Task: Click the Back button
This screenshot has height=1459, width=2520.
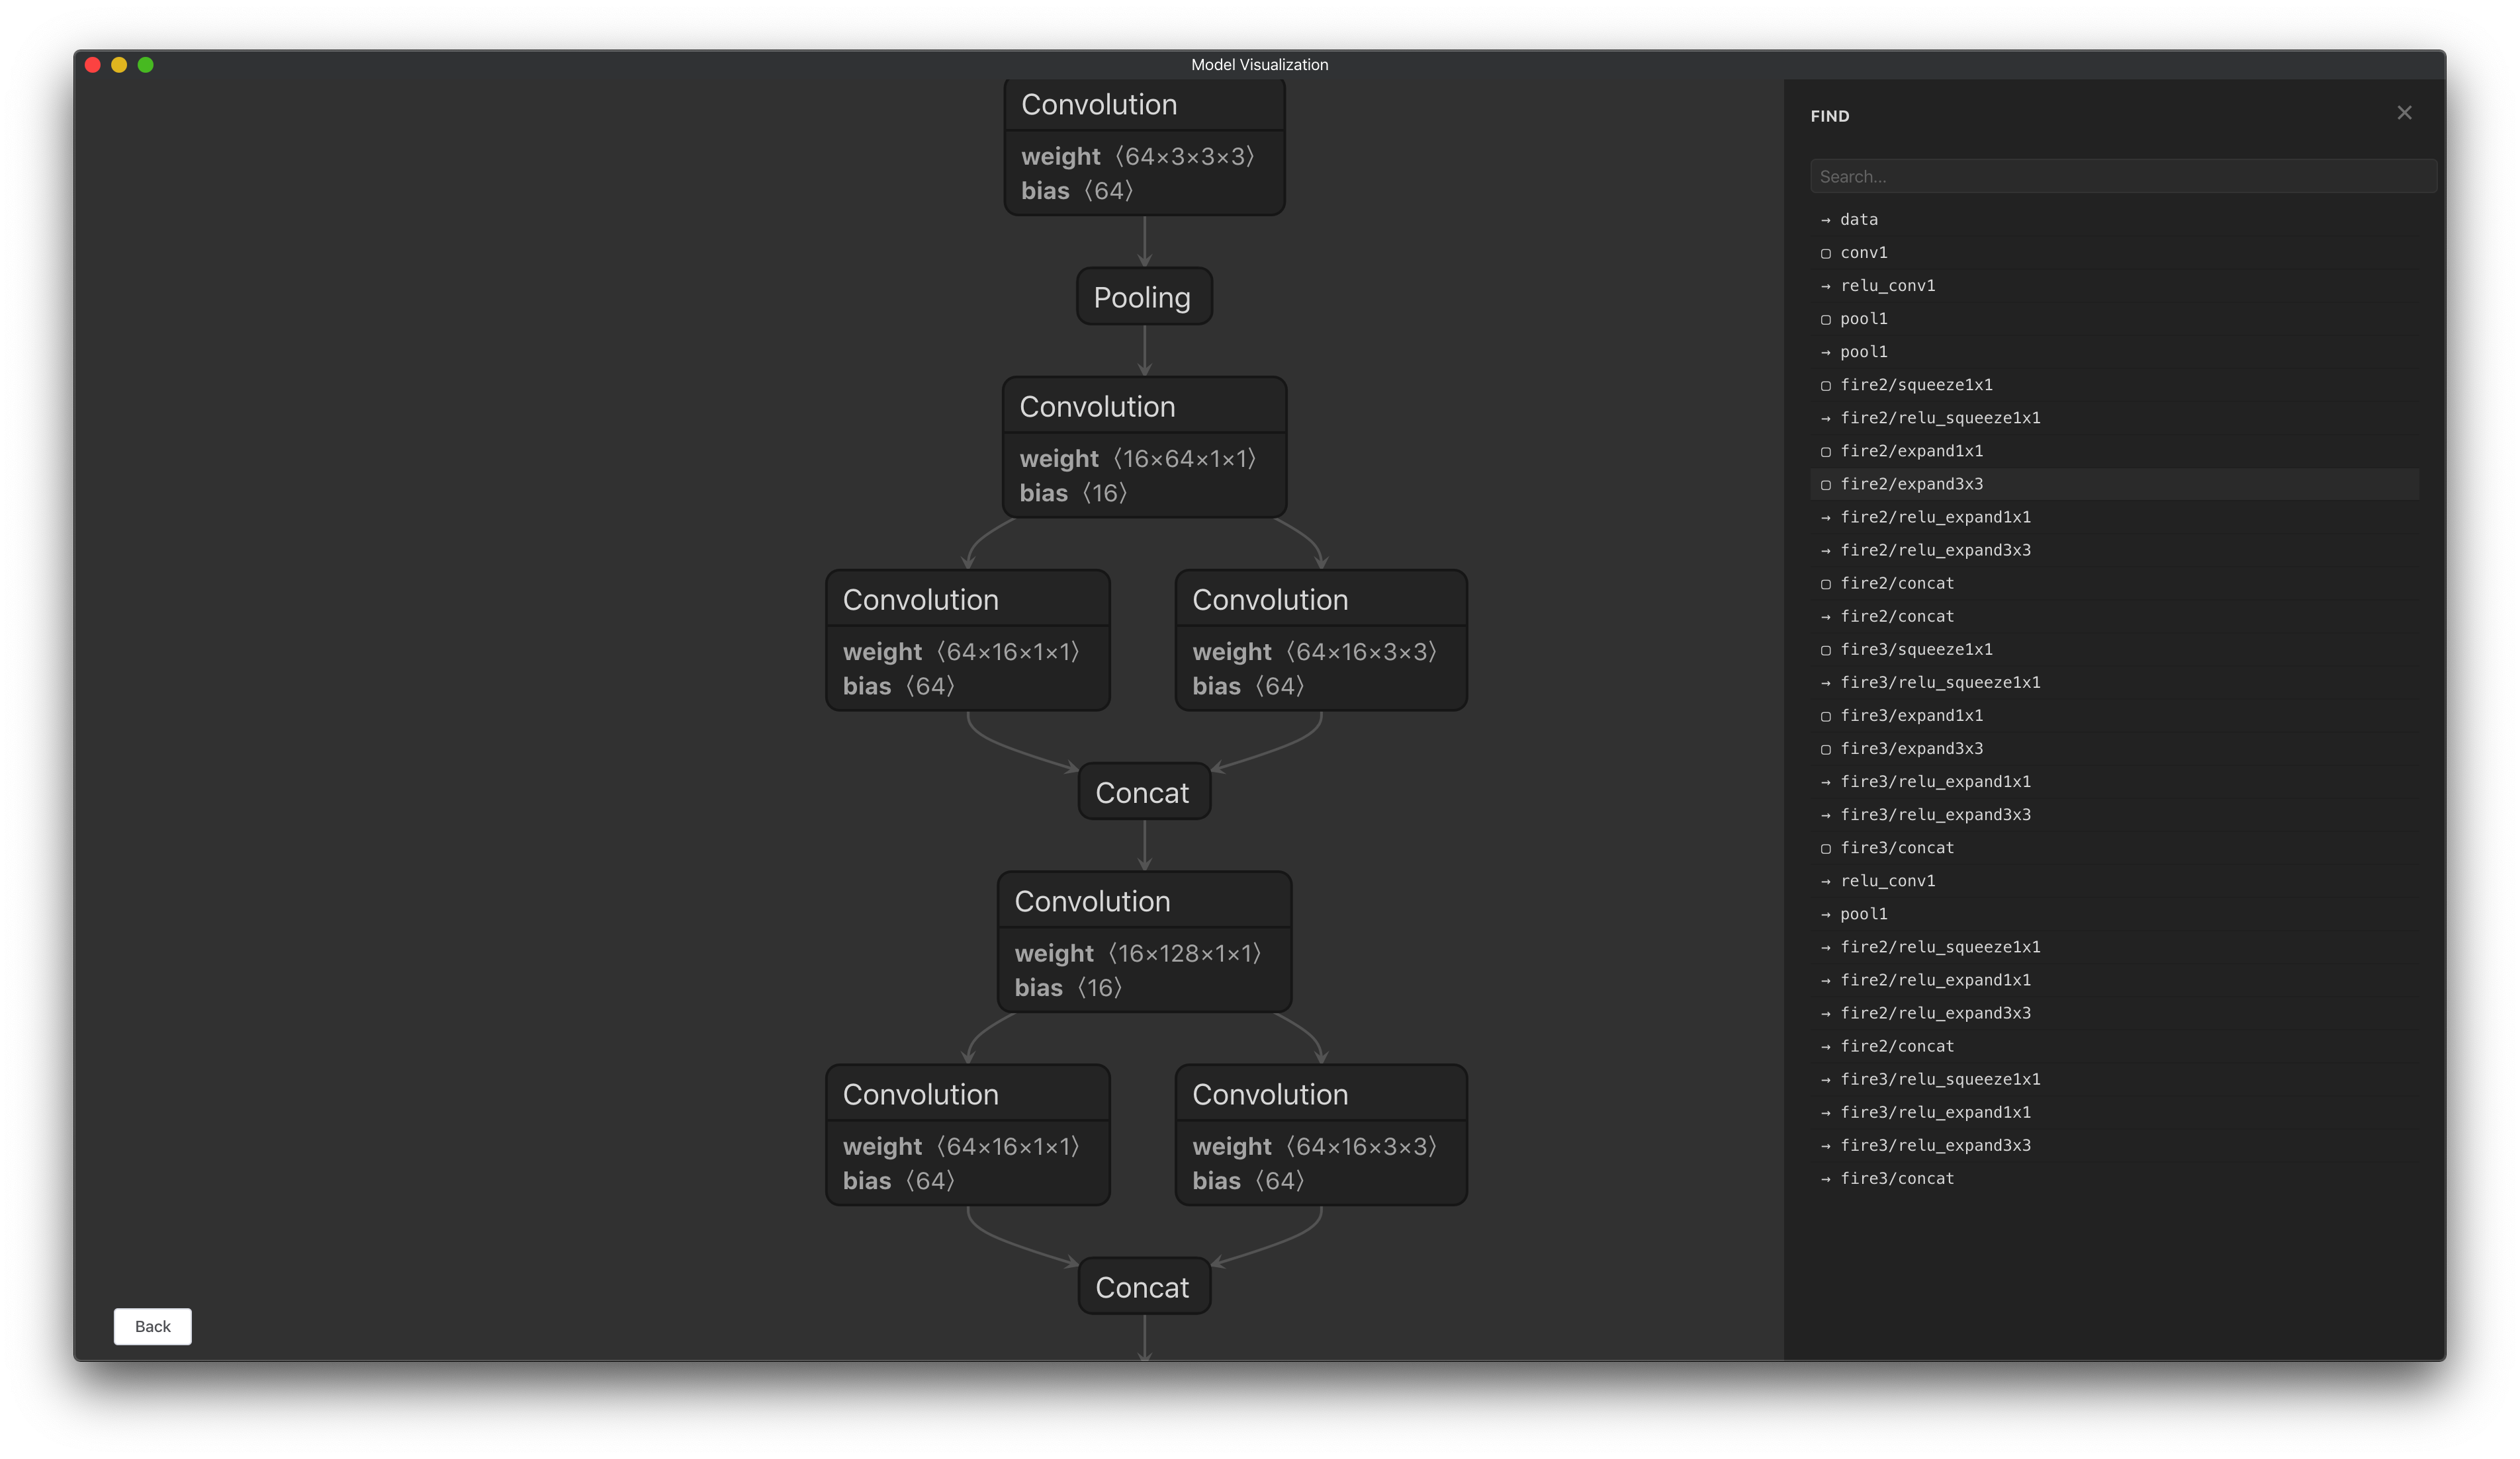Action: (x=152, y=1326)
